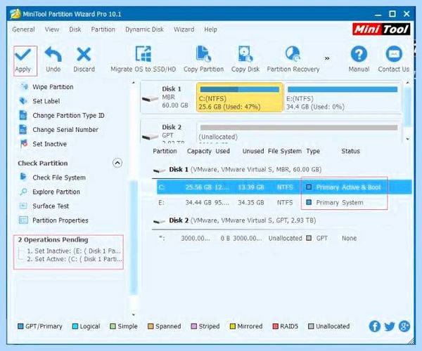Open the General menu
This screenshot has width=422, height=351.
click(23, 29)
